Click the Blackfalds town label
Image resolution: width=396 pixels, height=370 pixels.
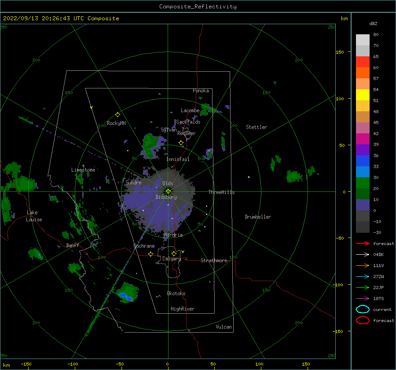(187, 122)
